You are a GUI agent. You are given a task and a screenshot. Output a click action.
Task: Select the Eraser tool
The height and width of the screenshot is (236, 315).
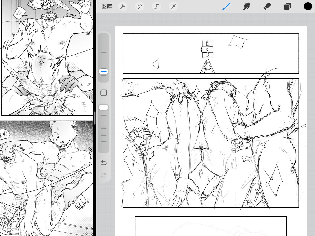(x=267, y=7)
